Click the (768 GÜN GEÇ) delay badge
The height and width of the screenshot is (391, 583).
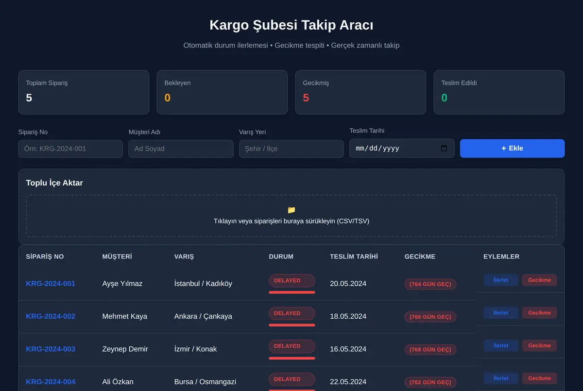point(430,350)
